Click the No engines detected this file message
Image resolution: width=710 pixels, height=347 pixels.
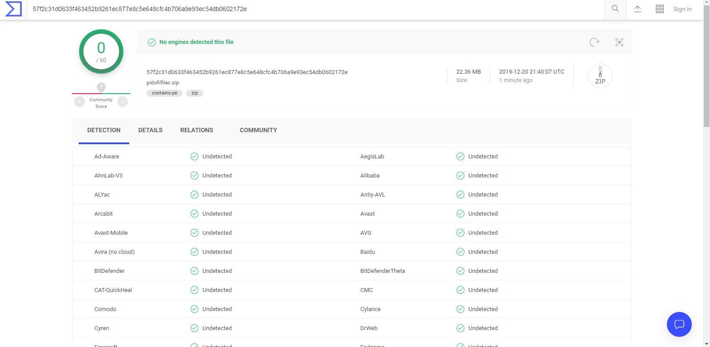pyautogui.click(x=196, y=42)
